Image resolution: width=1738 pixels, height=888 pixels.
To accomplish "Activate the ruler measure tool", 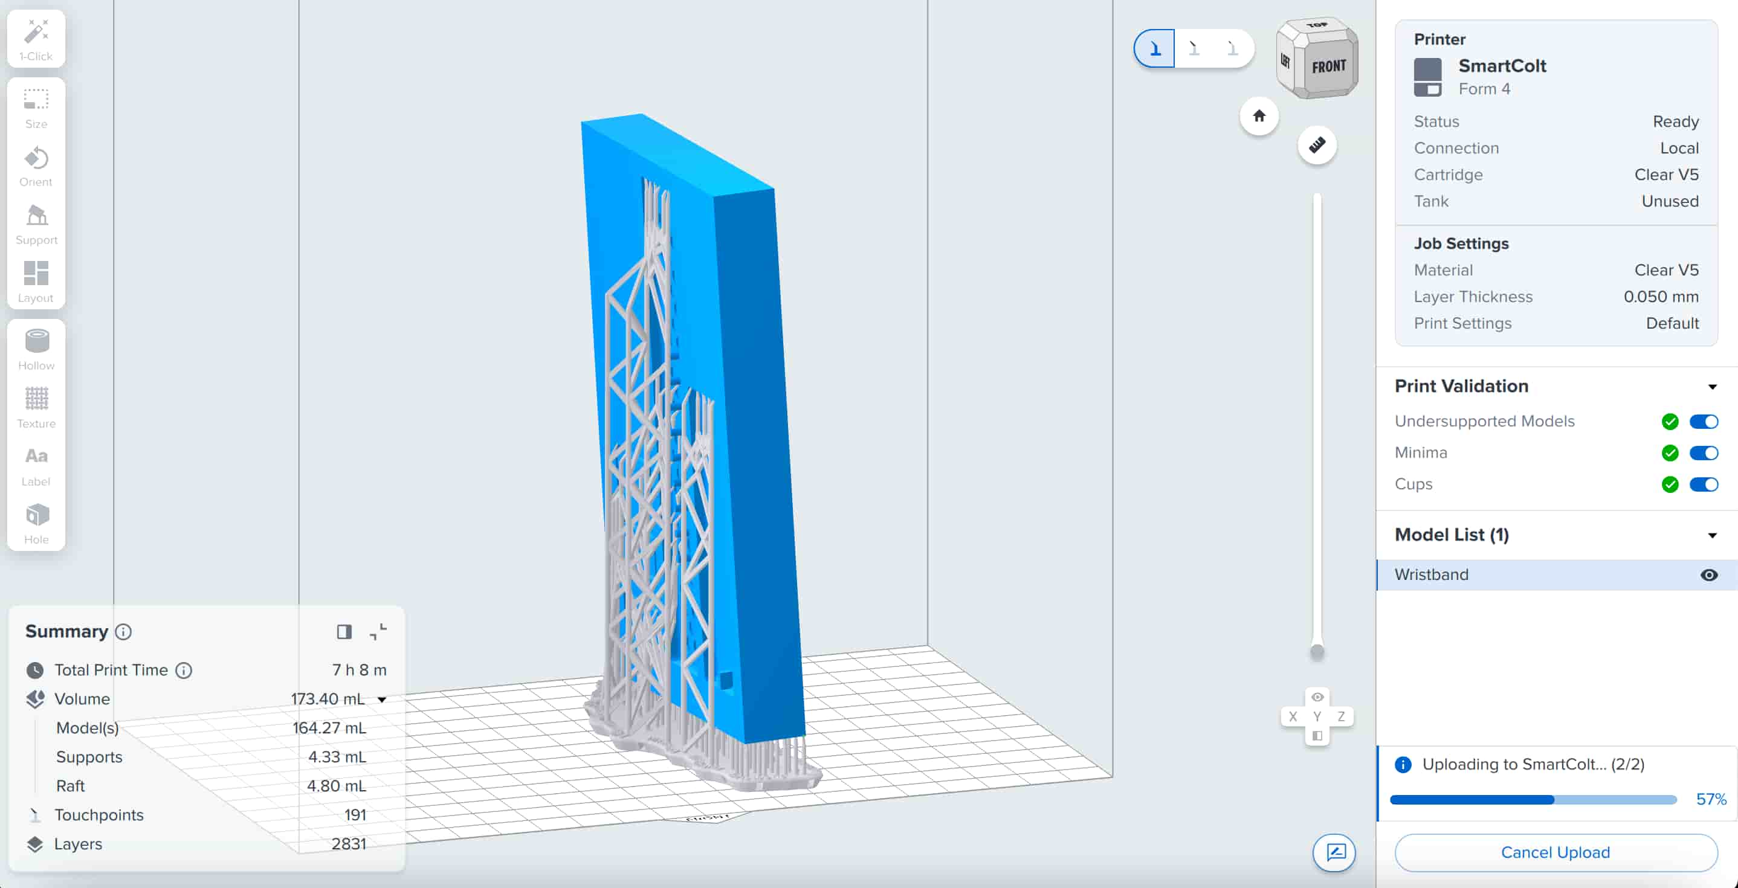I will coord(1316,145).
